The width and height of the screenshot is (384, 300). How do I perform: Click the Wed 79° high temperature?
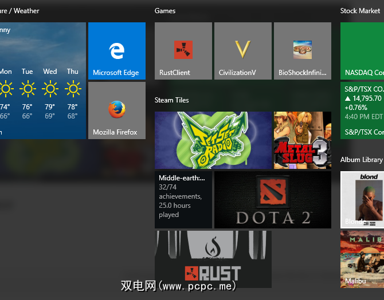(x=50, y=107)
